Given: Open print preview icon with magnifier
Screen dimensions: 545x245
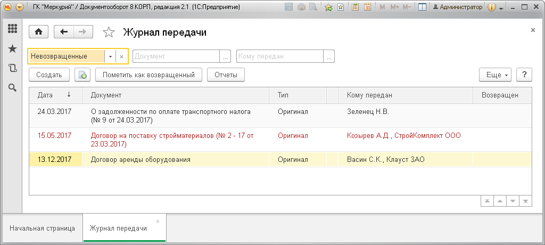Looking at the screenshot, I should pos(313,6).
